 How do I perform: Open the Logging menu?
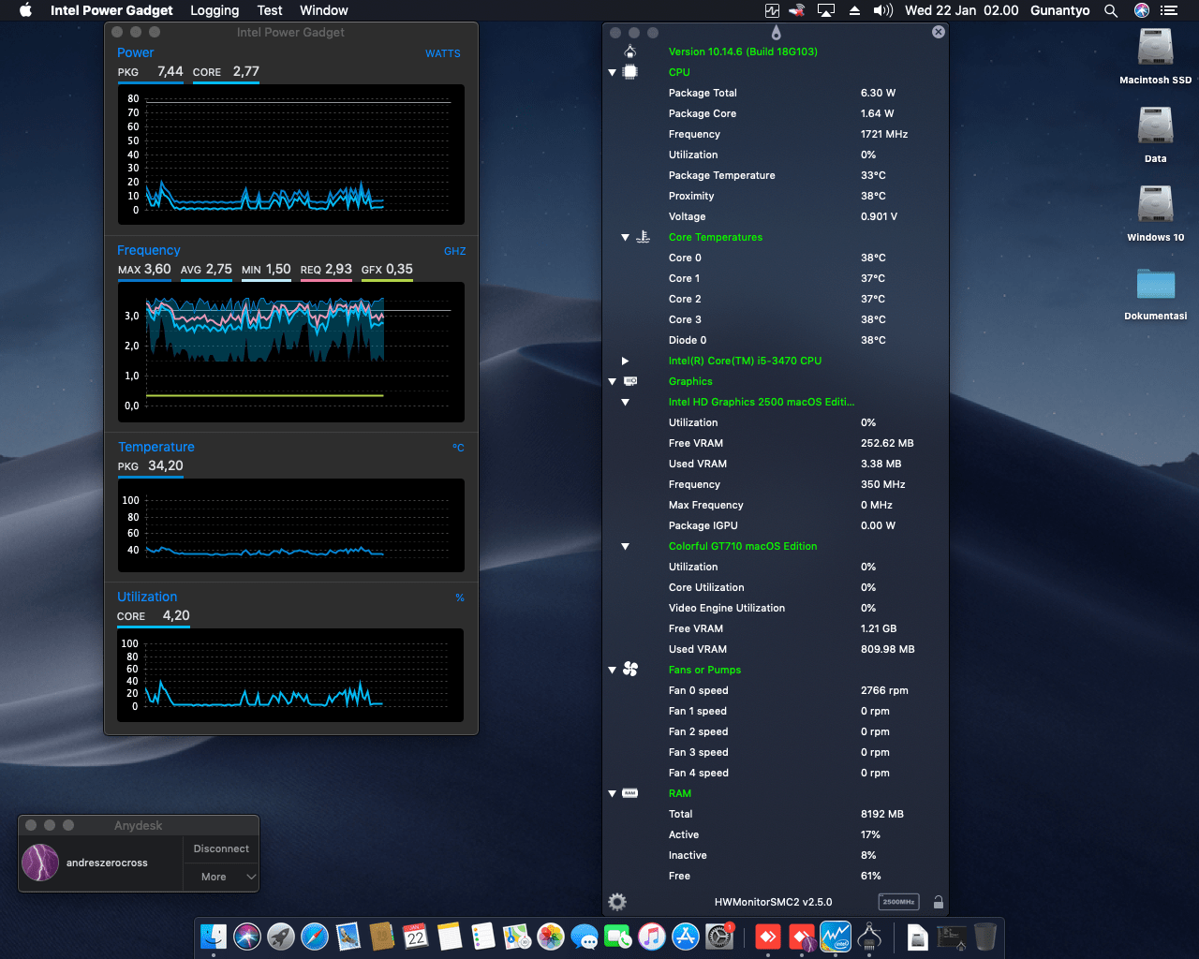tap(215, 10)
